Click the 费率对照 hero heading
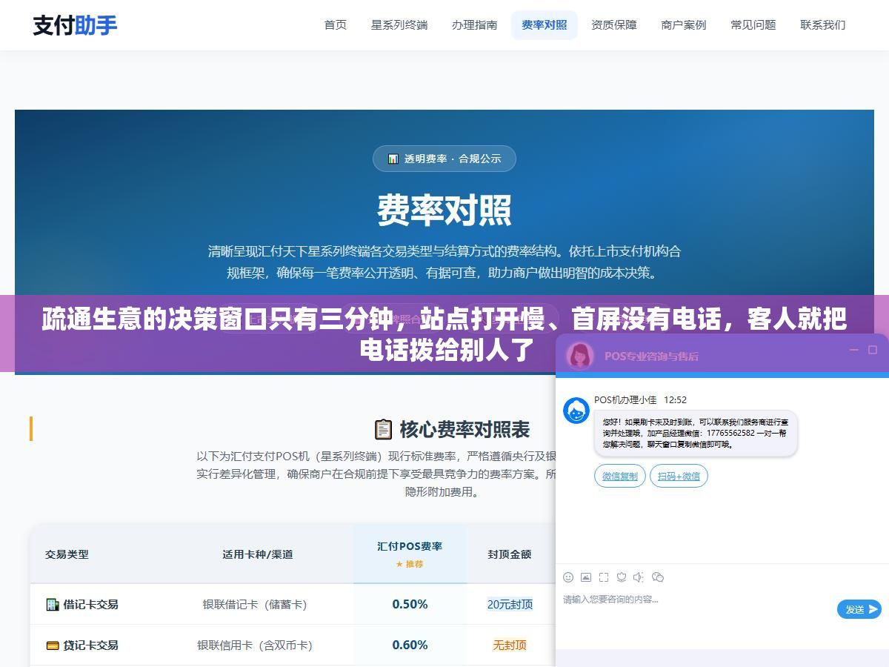The width and height of the screenshot is (889, 667). [444, 210]
